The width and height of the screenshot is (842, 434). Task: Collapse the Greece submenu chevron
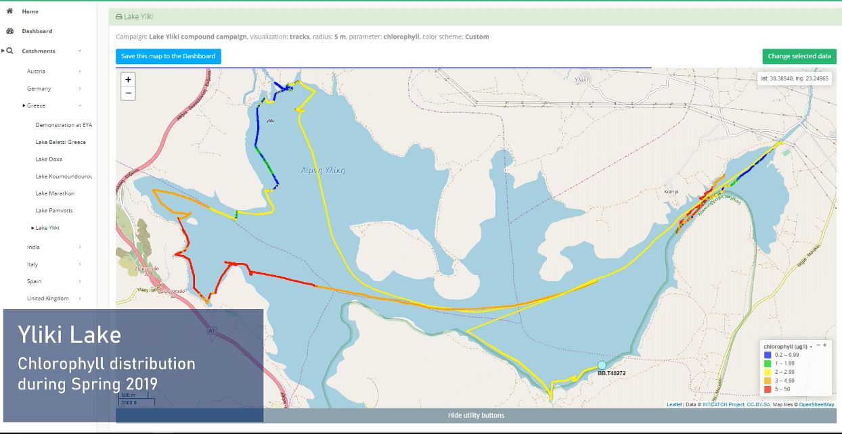(80, 105)
